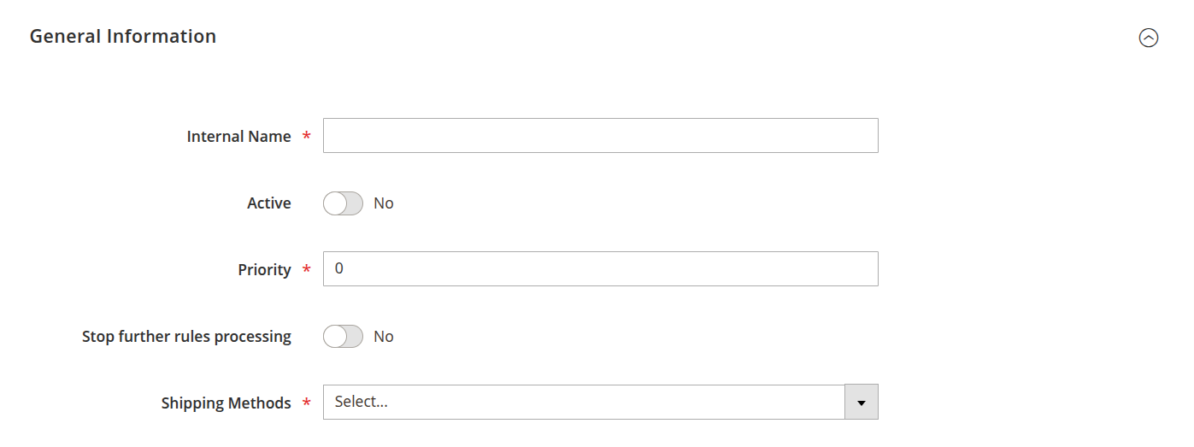Click the General Information section heading

[x=123, y=37]
